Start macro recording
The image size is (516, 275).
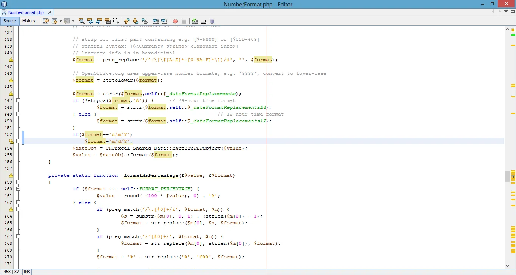point(175,21)
